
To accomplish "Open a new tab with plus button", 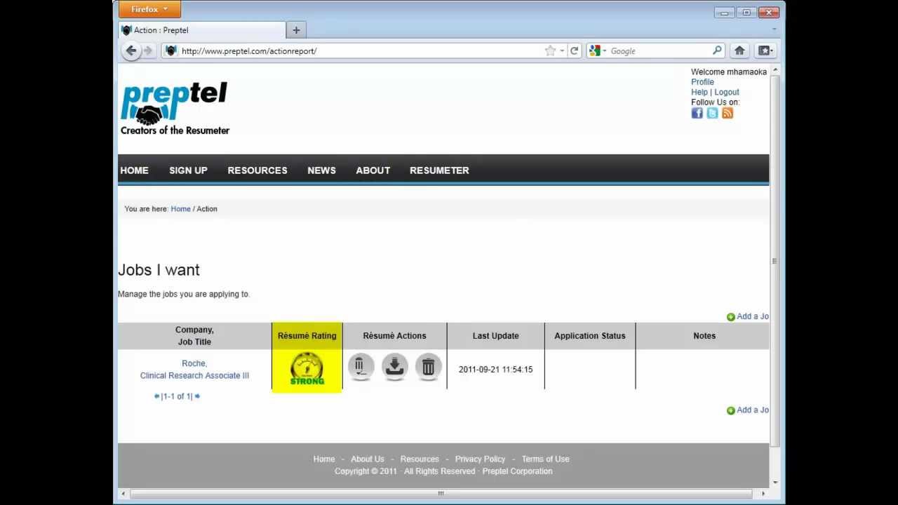I will pyautogui.click(x=296, y=30).
